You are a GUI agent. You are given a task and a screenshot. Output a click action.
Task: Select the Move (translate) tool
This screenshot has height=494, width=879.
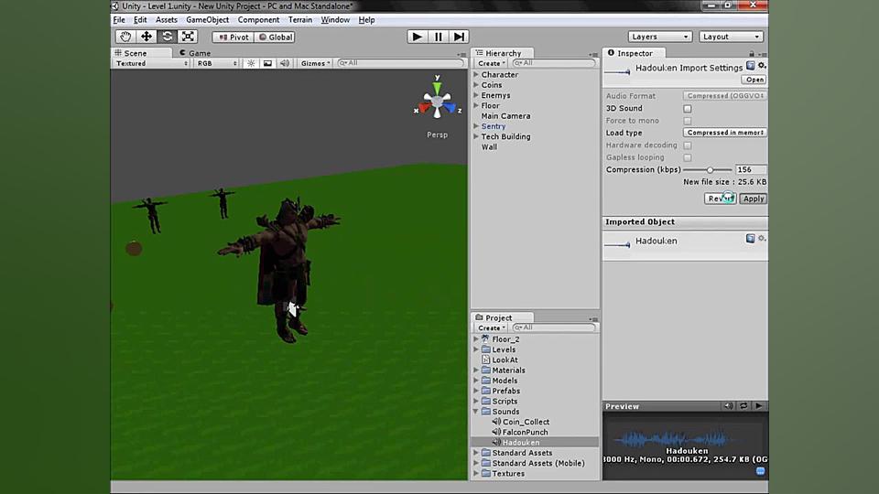click(x=146, y=37)
